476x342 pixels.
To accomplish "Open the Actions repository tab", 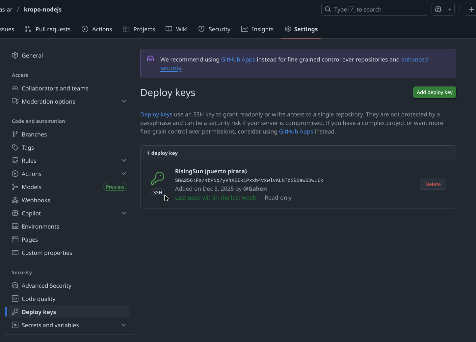I will tap(97, 29).
